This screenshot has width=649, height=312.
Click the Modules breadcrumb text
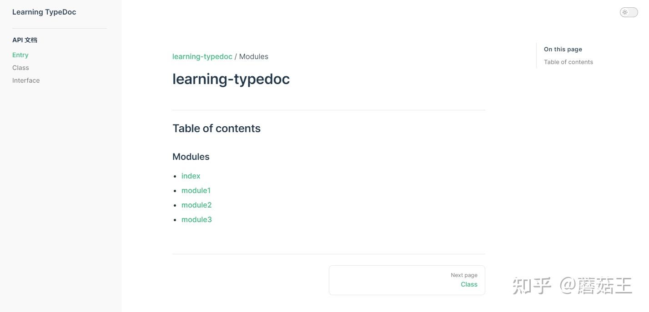(x=253, y=56)
